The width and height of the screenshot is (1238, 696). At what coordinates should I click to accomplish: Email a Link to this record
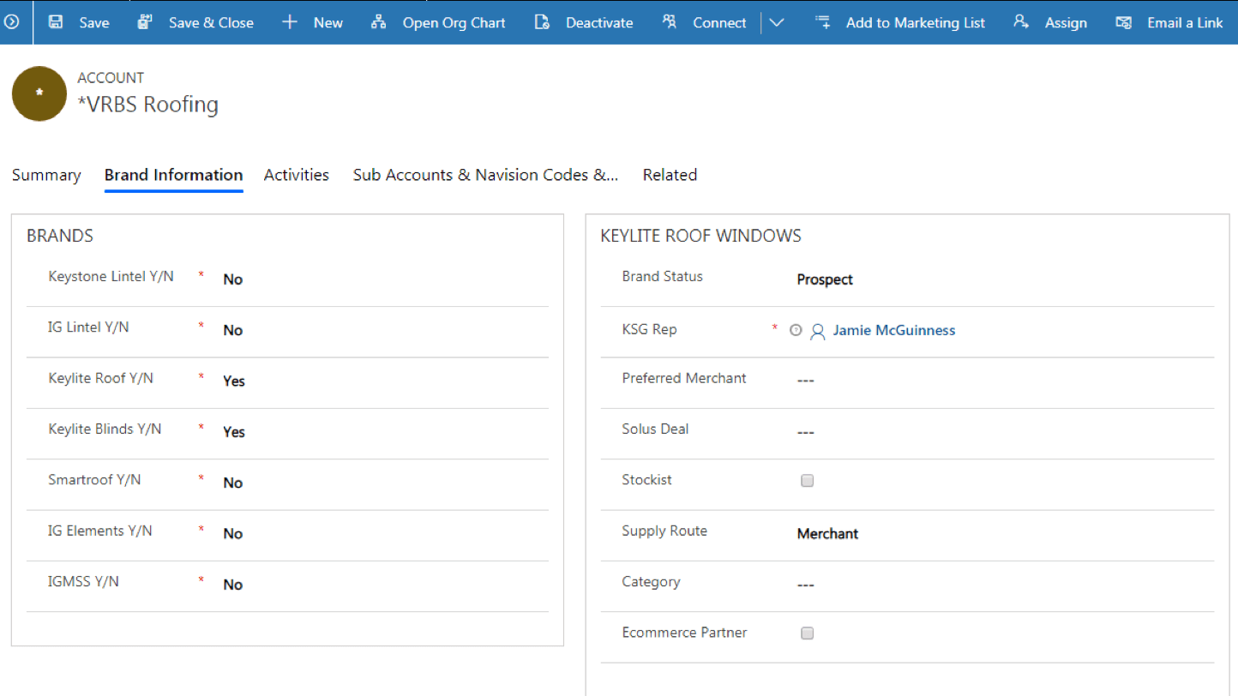tap(1169, 22)
